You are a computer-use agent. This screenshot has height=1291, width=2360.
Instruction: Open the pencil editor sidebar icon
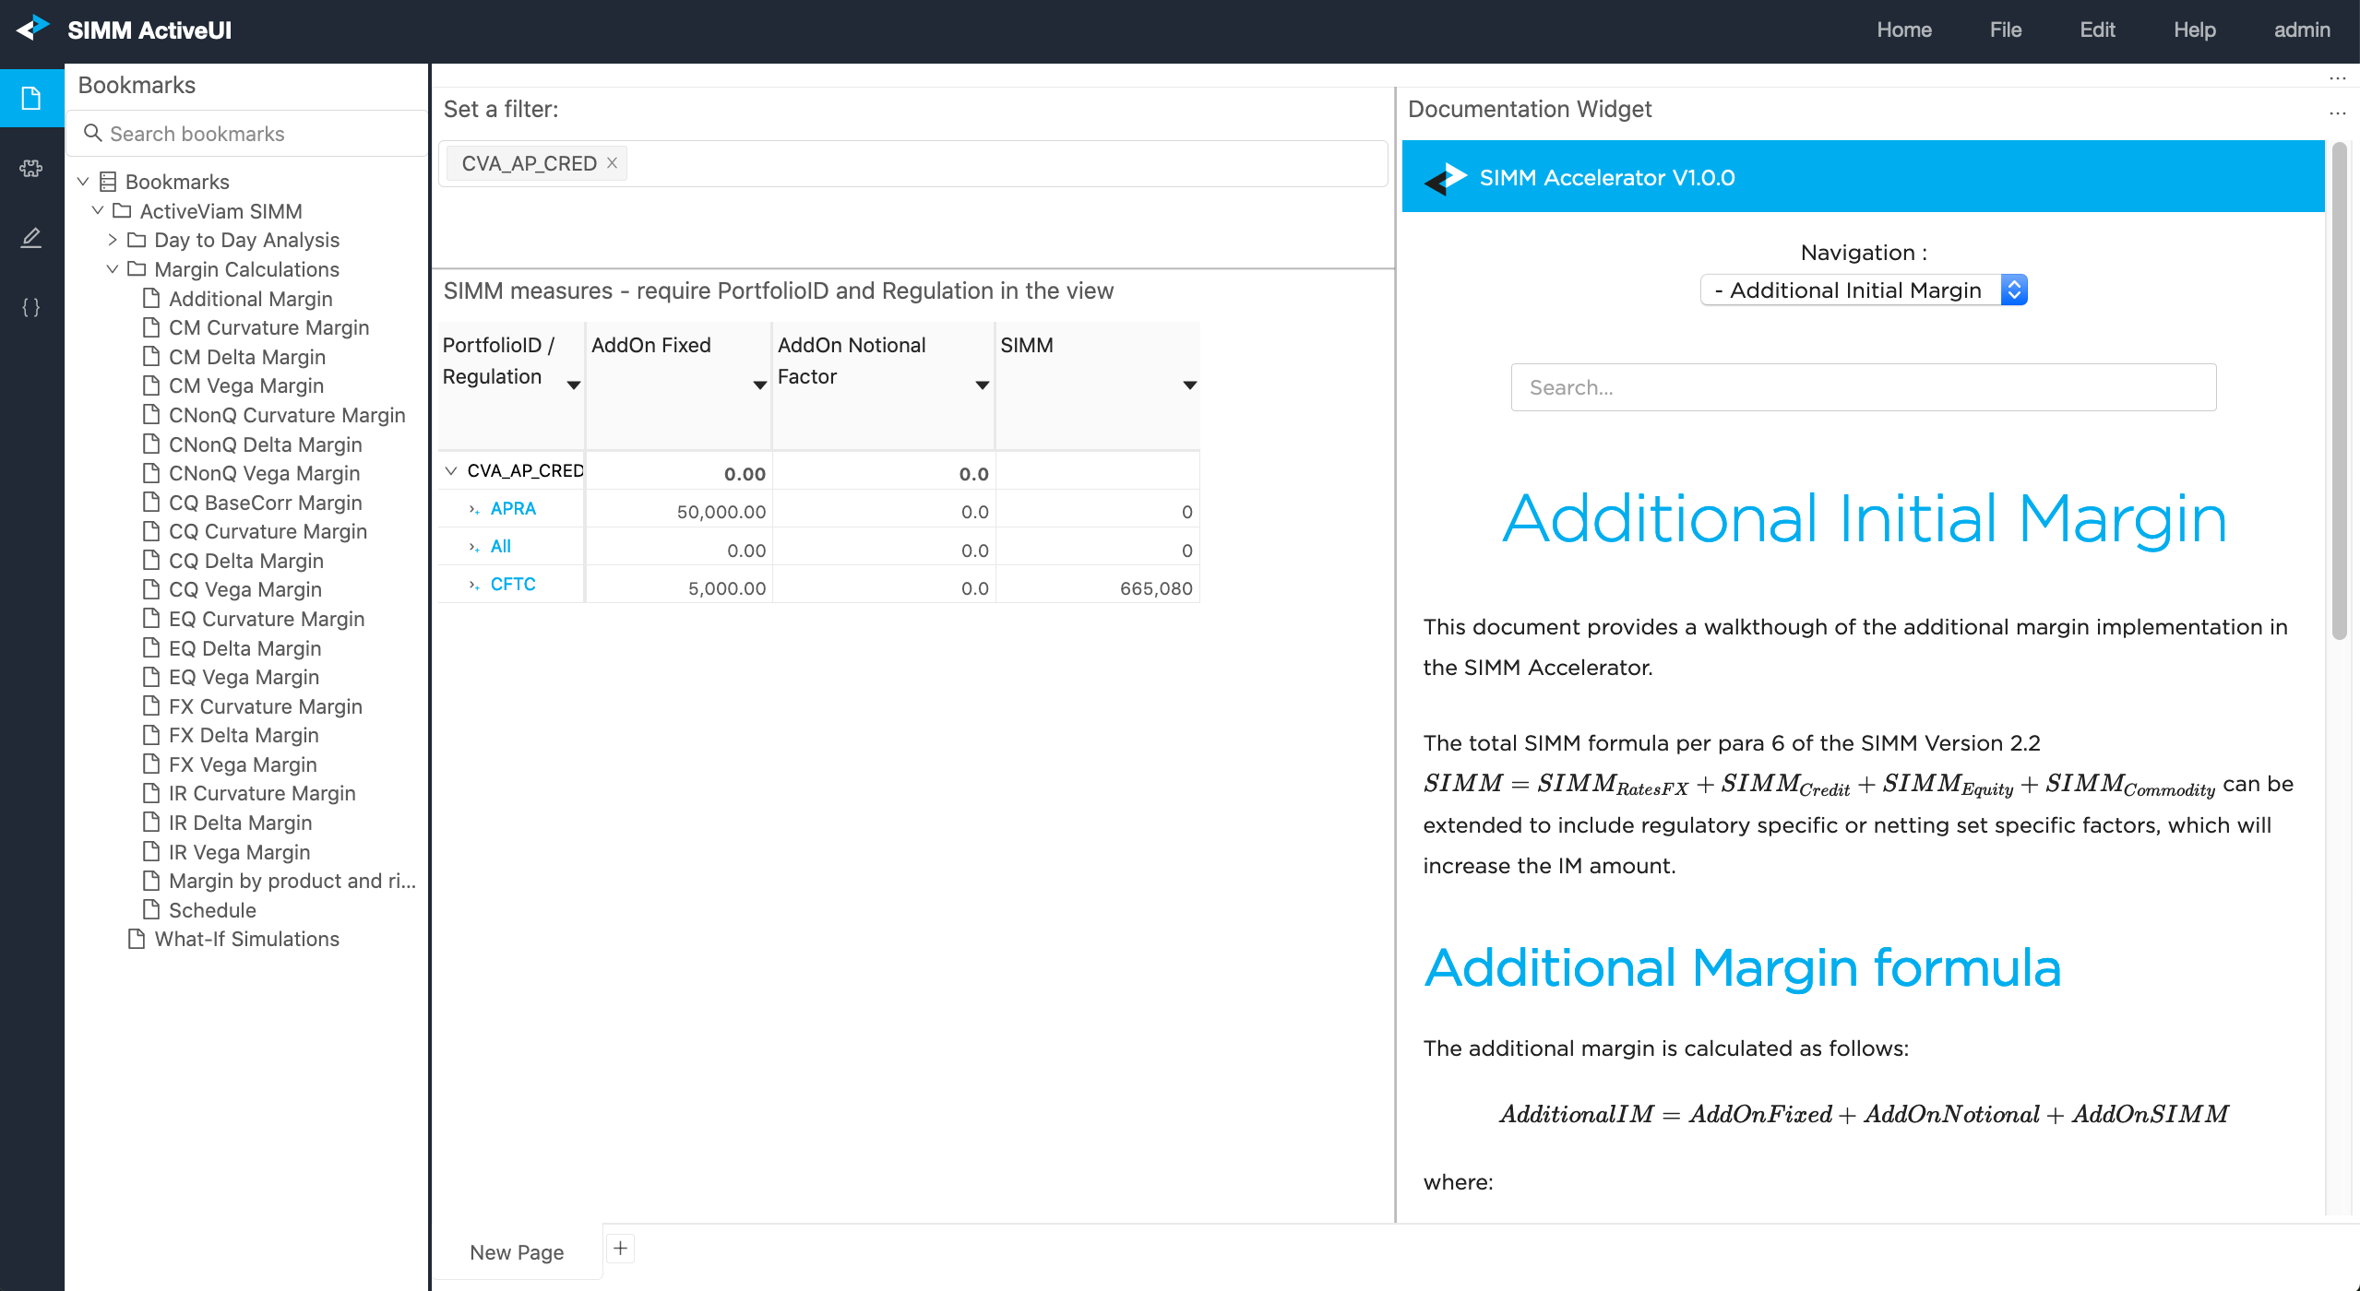coord(31,238)
